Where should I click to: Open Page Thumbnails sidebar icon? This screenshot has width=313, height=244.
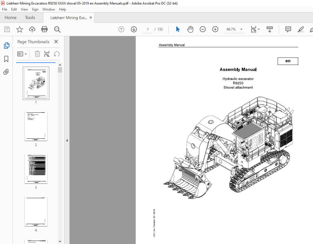[x=7, y=46]
